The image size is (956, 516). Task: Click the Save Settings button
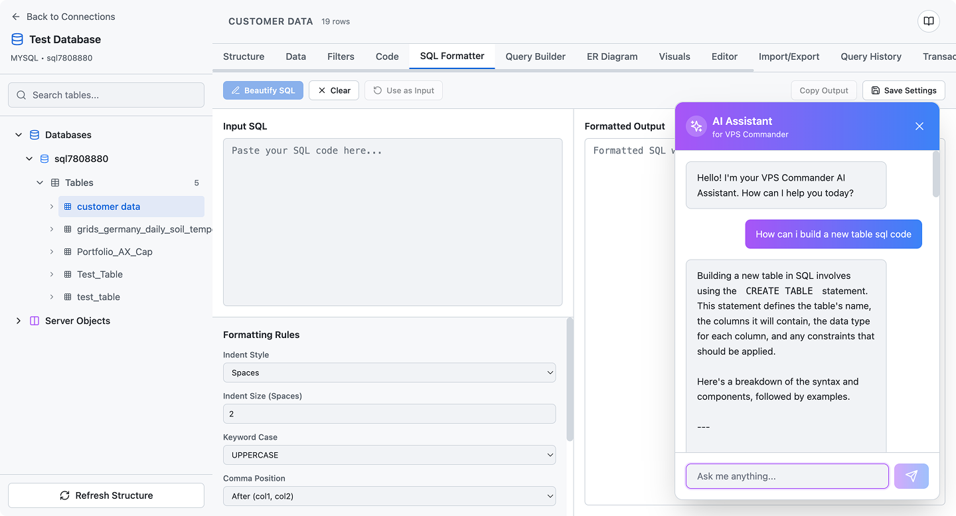point(904,90)
